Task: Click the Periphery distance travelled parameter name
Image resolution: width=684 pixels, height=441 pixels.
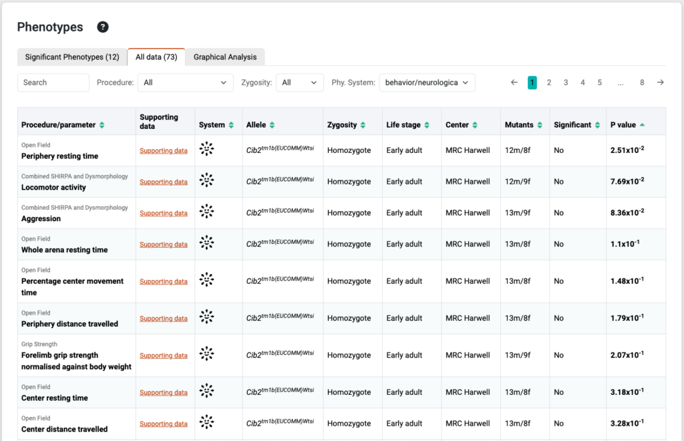Action: (69, 324)
